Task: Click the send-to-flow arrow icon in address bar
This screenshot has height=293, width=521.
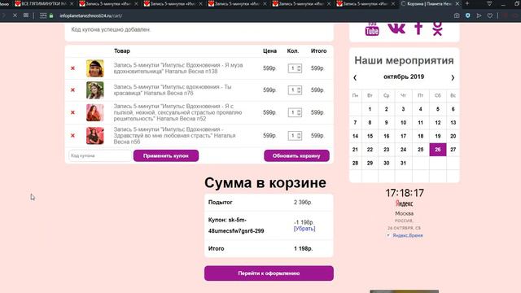Action: tap(479, 15)
